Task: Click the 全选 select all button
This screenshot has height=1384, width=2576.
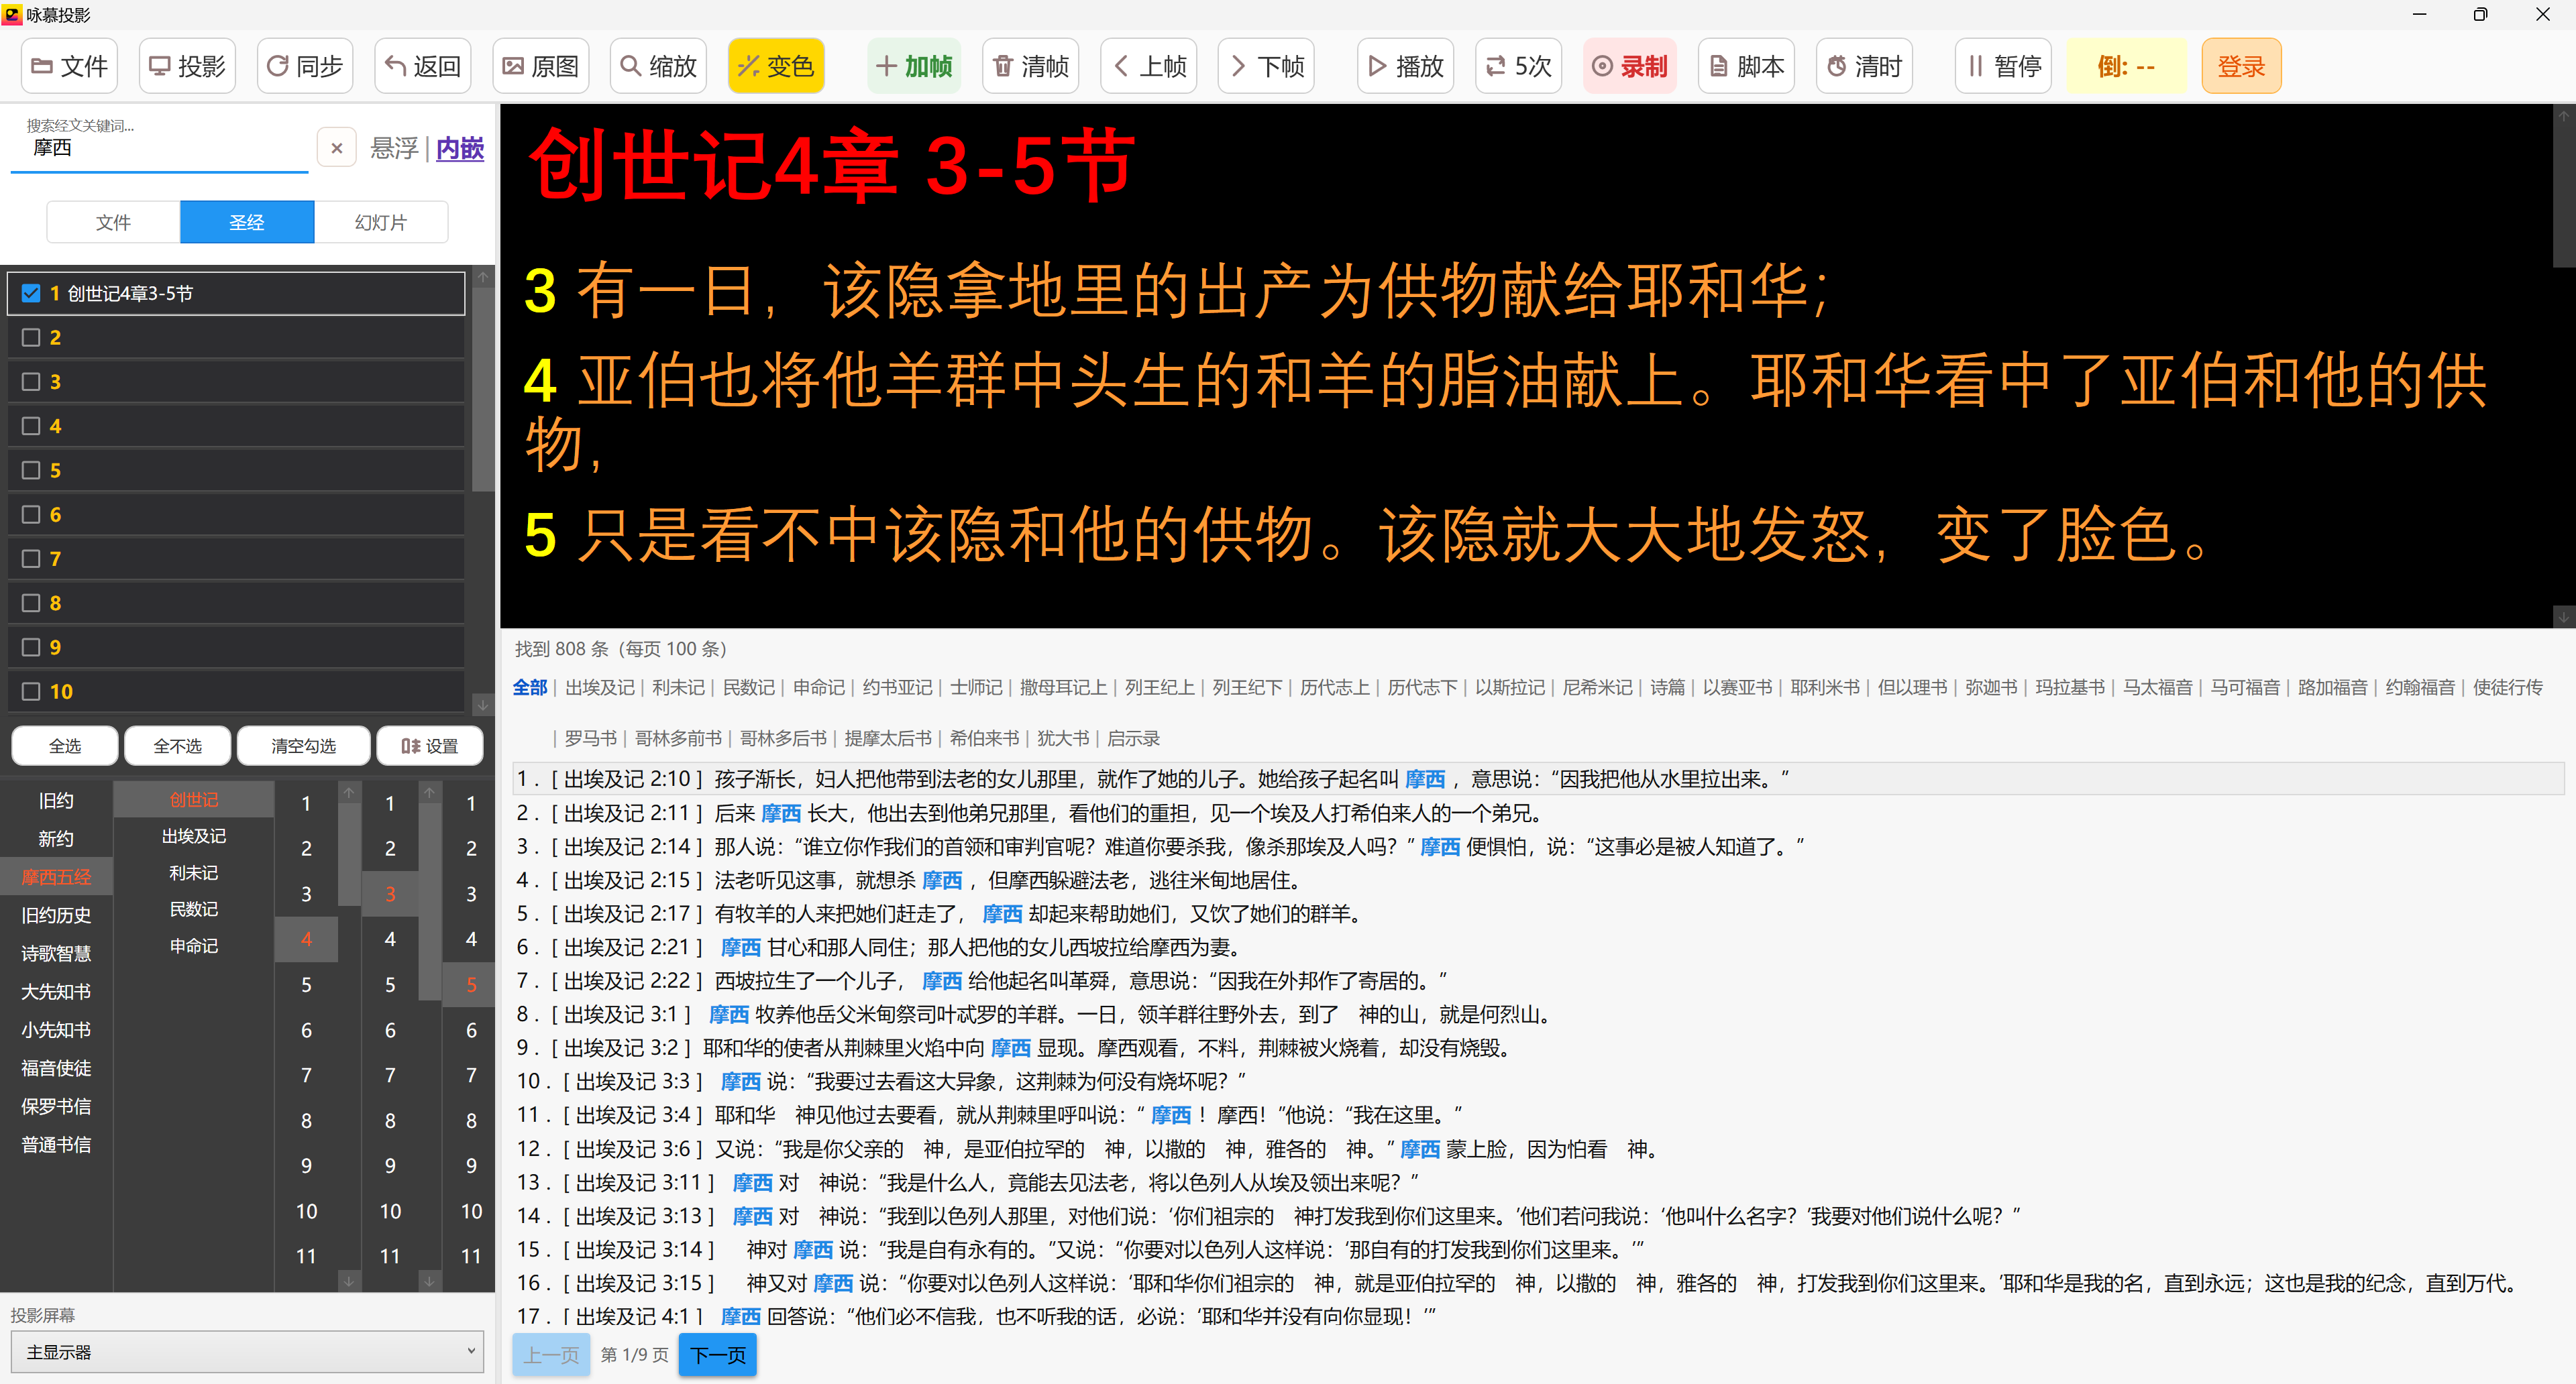Action: click(64, 746)
